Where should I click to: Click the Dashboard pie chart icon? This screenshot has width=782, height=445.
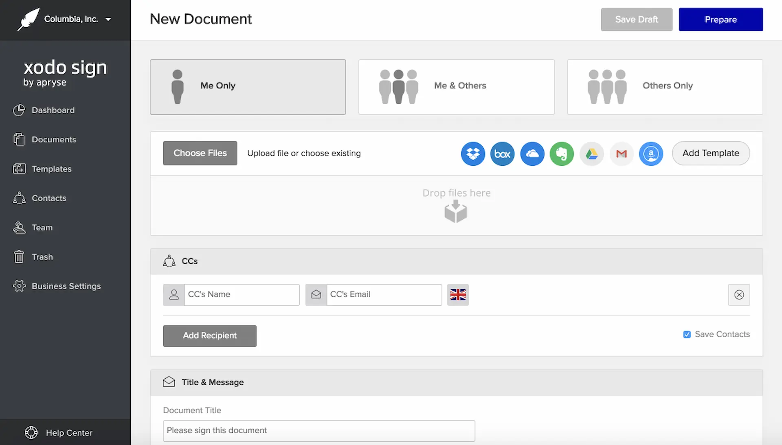19,110
